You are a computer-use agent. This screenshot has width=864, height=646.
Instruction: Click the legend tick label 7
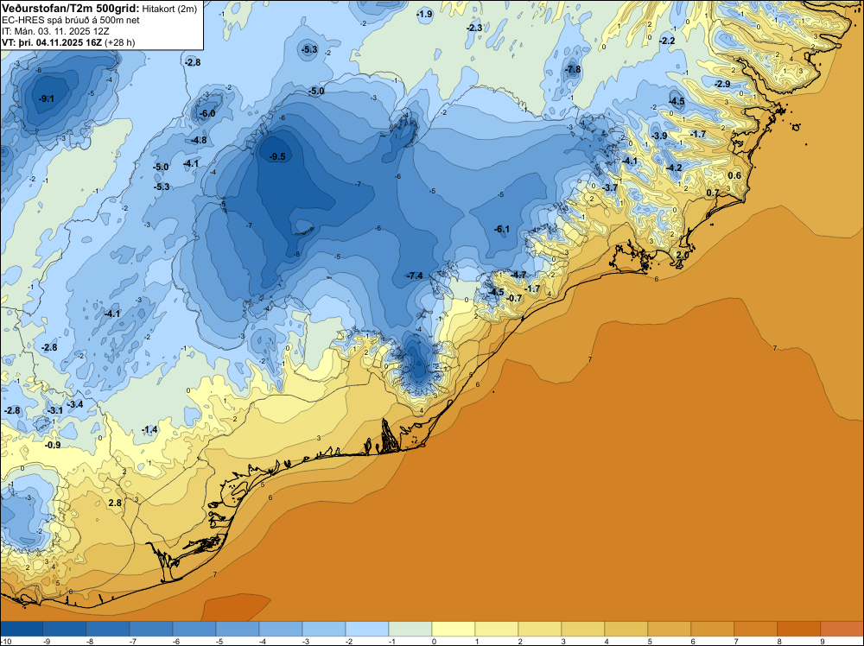[x=736, y=641]
